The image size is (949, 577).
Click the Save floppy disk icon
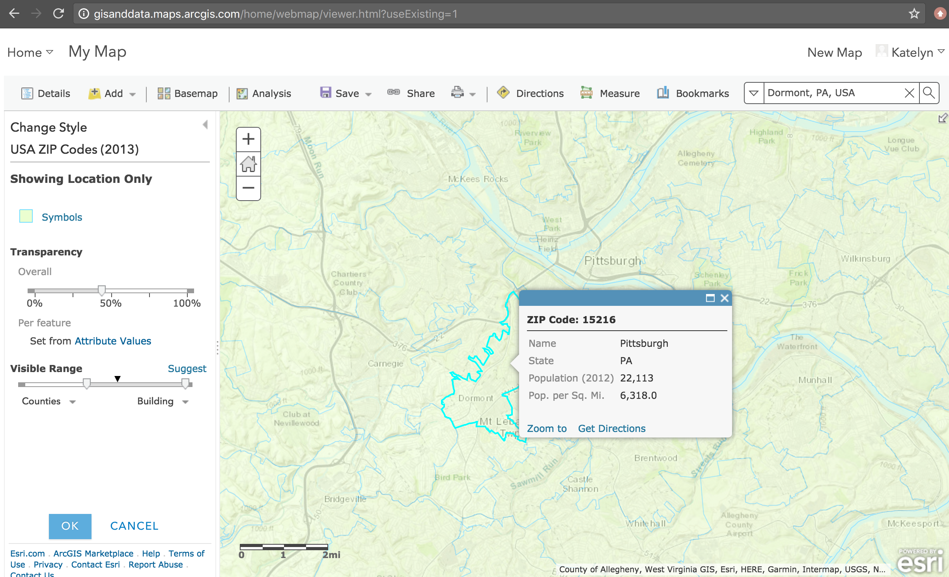click(x=325, y=93)
